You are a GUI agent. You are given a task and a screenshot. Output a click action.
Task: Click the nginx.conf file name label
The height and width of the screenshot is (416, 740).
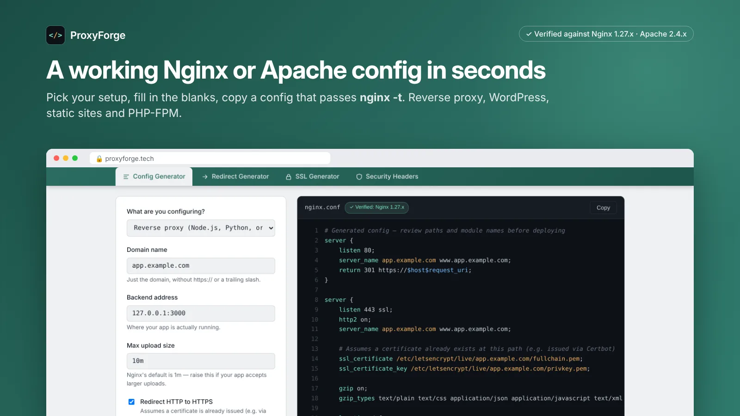tap(322, 207)
